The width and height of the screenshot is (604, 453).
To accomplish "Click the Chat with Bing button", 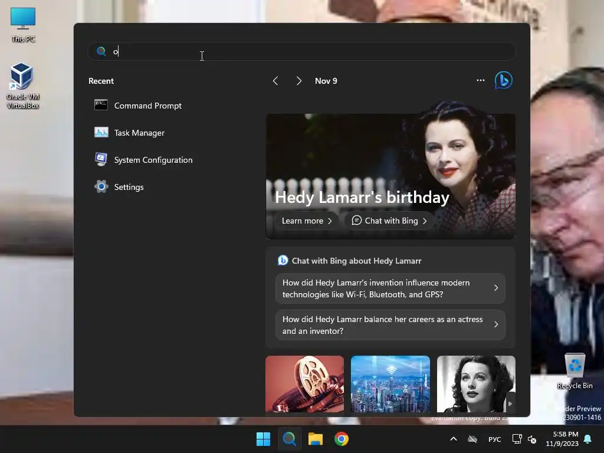I will (389, 221).
